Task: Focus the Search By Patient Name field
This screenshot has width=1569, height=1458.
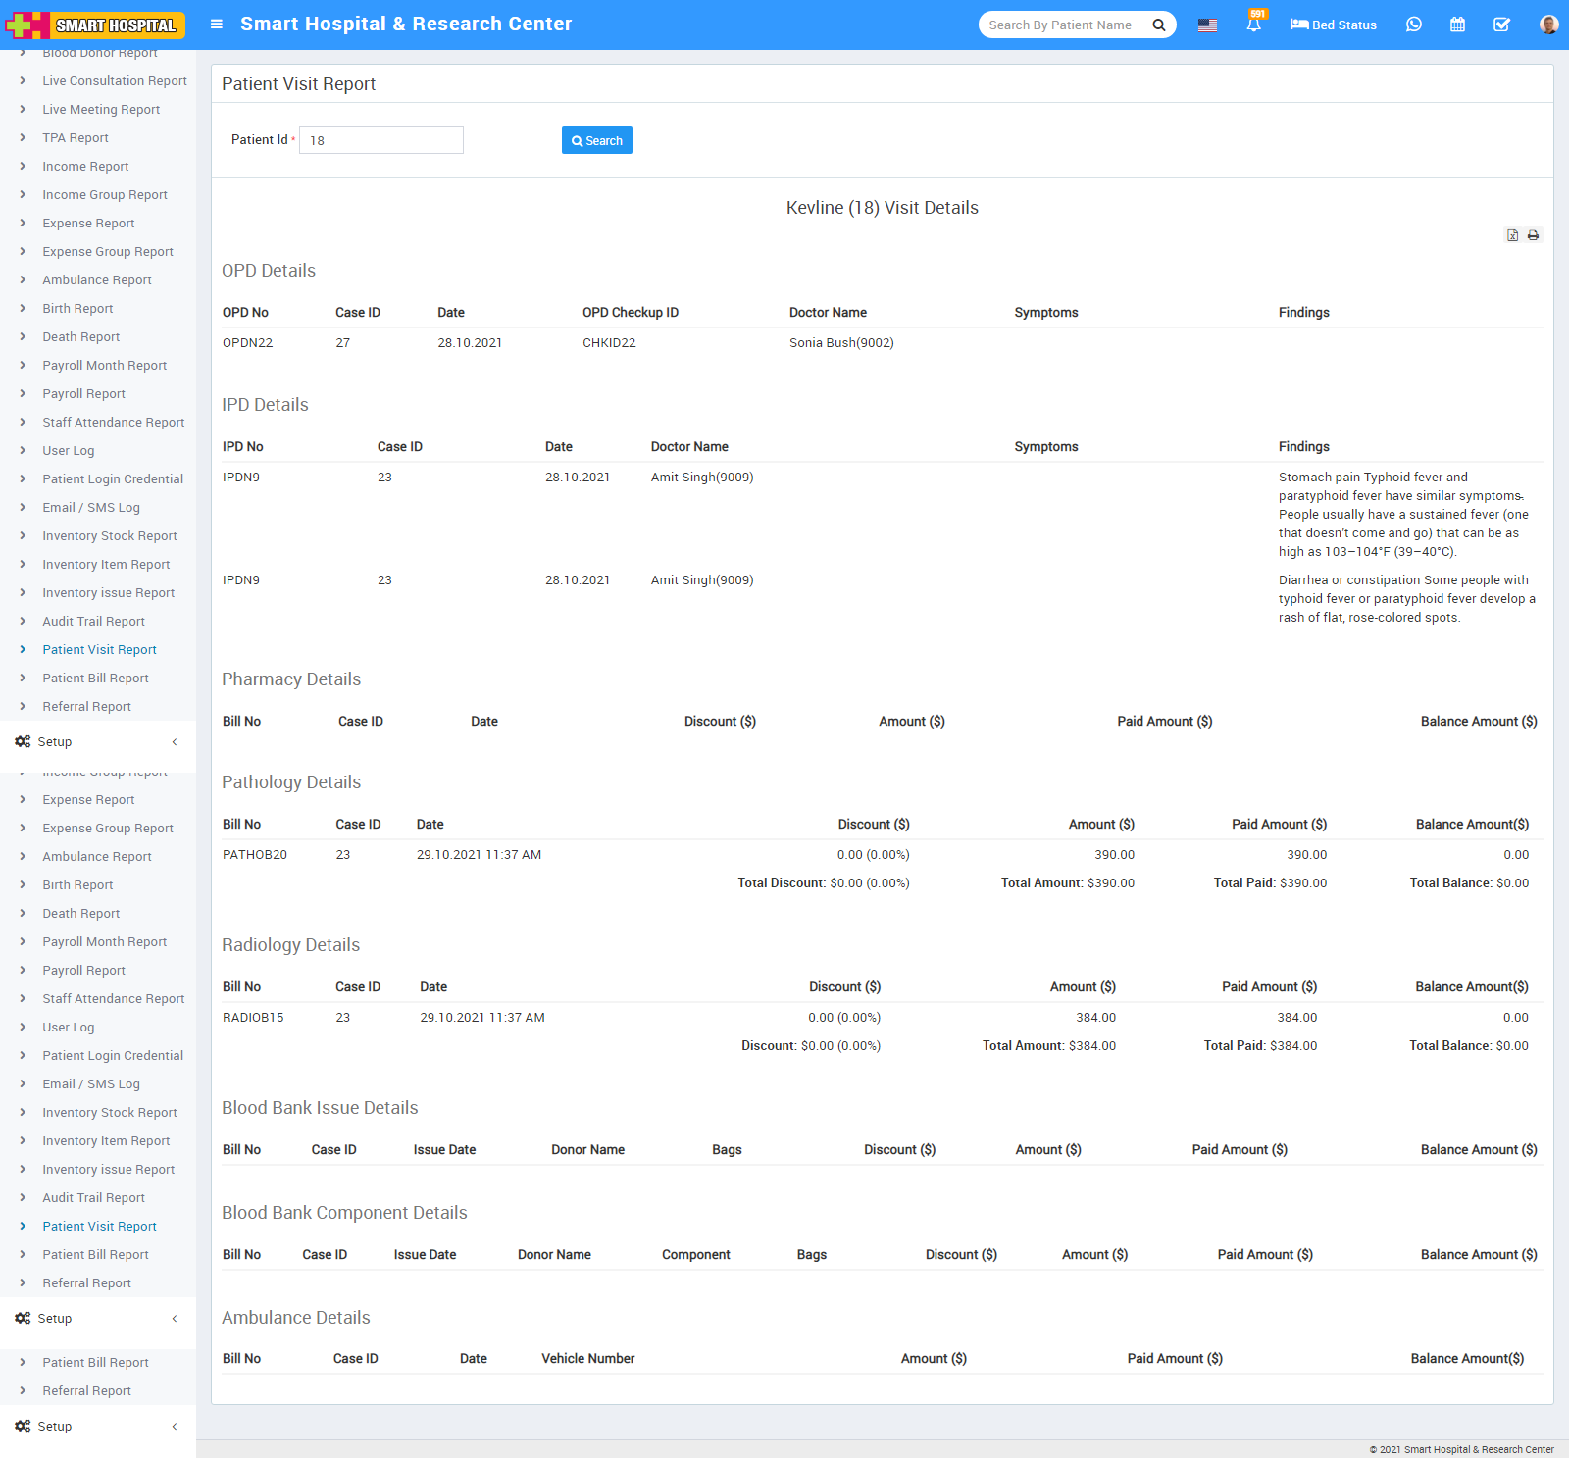Action: pyautogui.click(x=1064, y=25)
